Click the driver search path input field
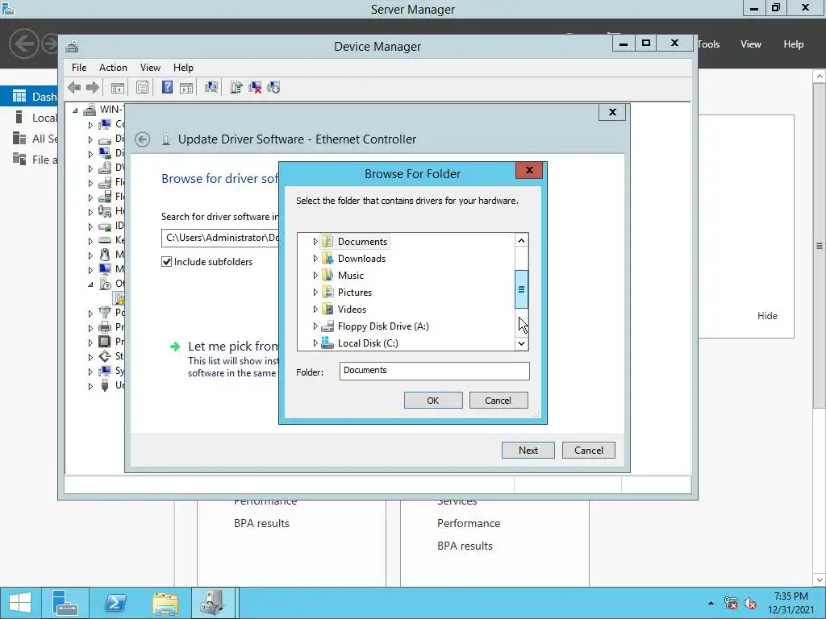826x619 pixels. coord(220,238)
